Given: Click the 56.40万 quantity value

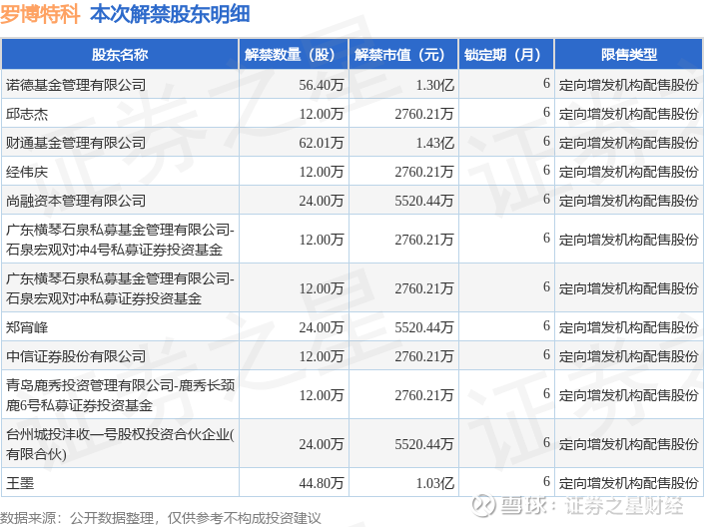Looking at the screenshot, I should click(321, 85).
